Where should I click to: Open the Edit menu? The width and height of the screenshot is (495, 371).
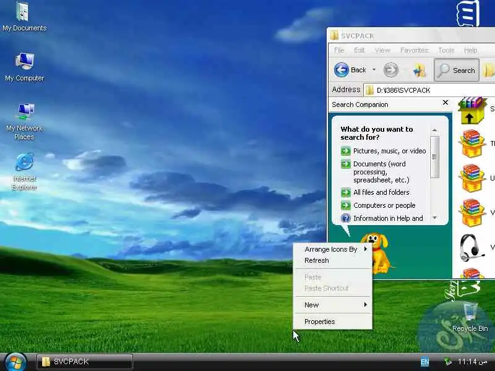(x=359, y=51)
